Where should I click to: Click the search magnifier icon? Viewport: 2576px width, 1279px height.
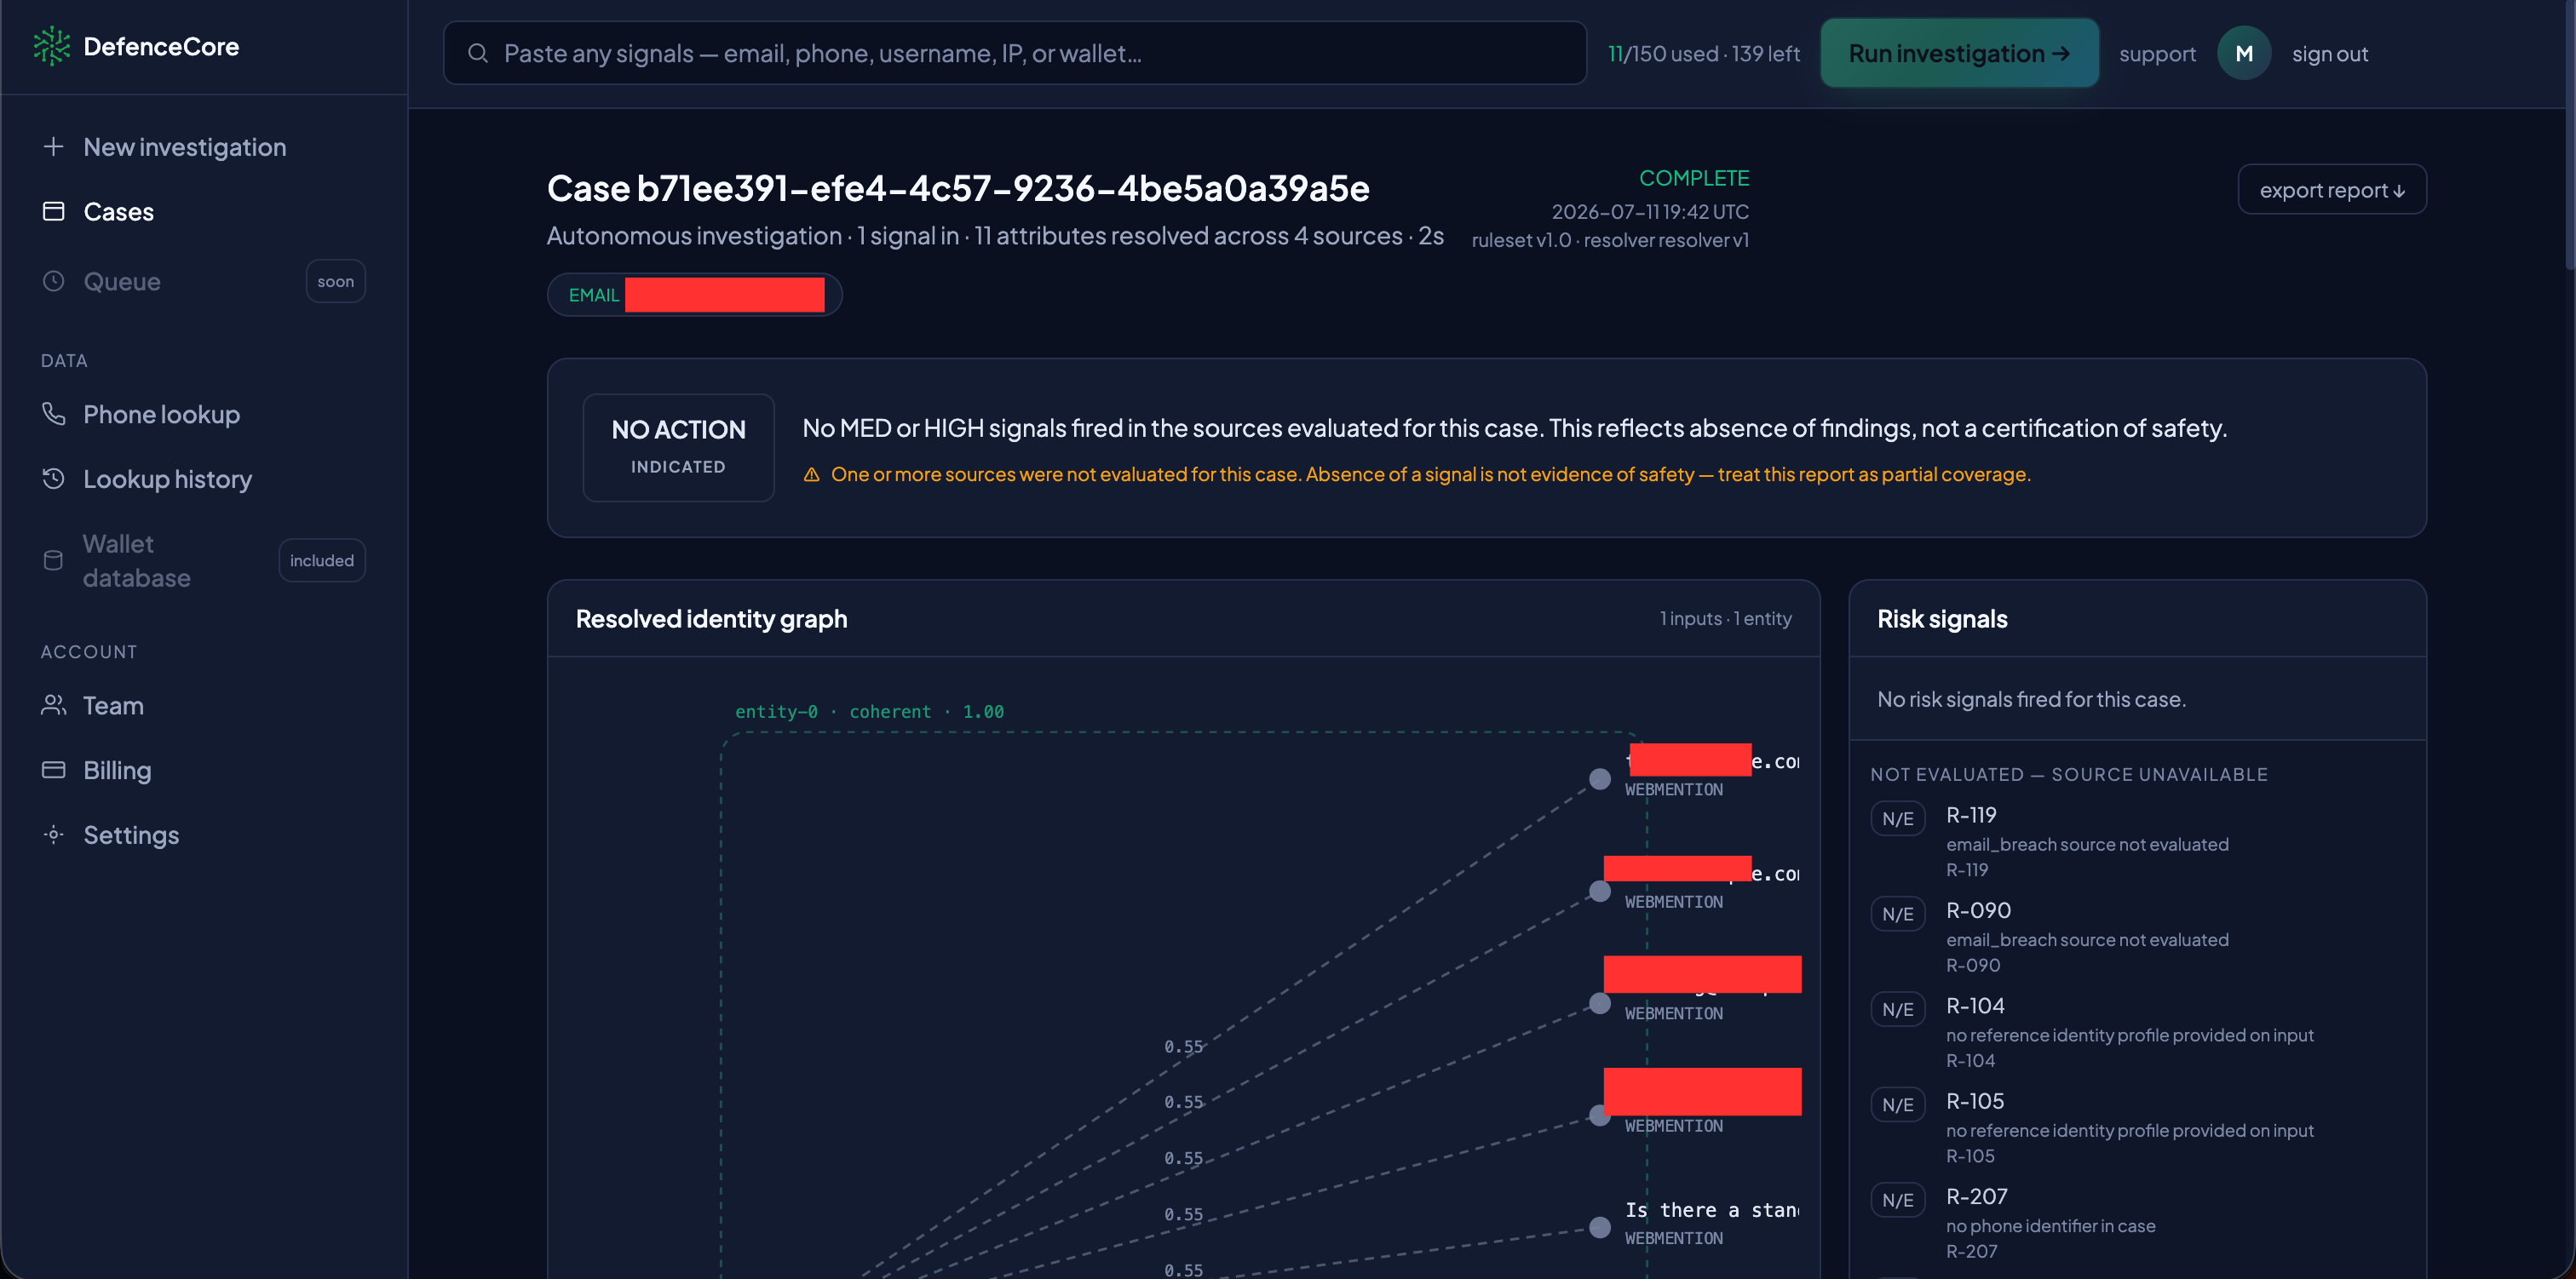pyautogui.click(x=478, y=53)
